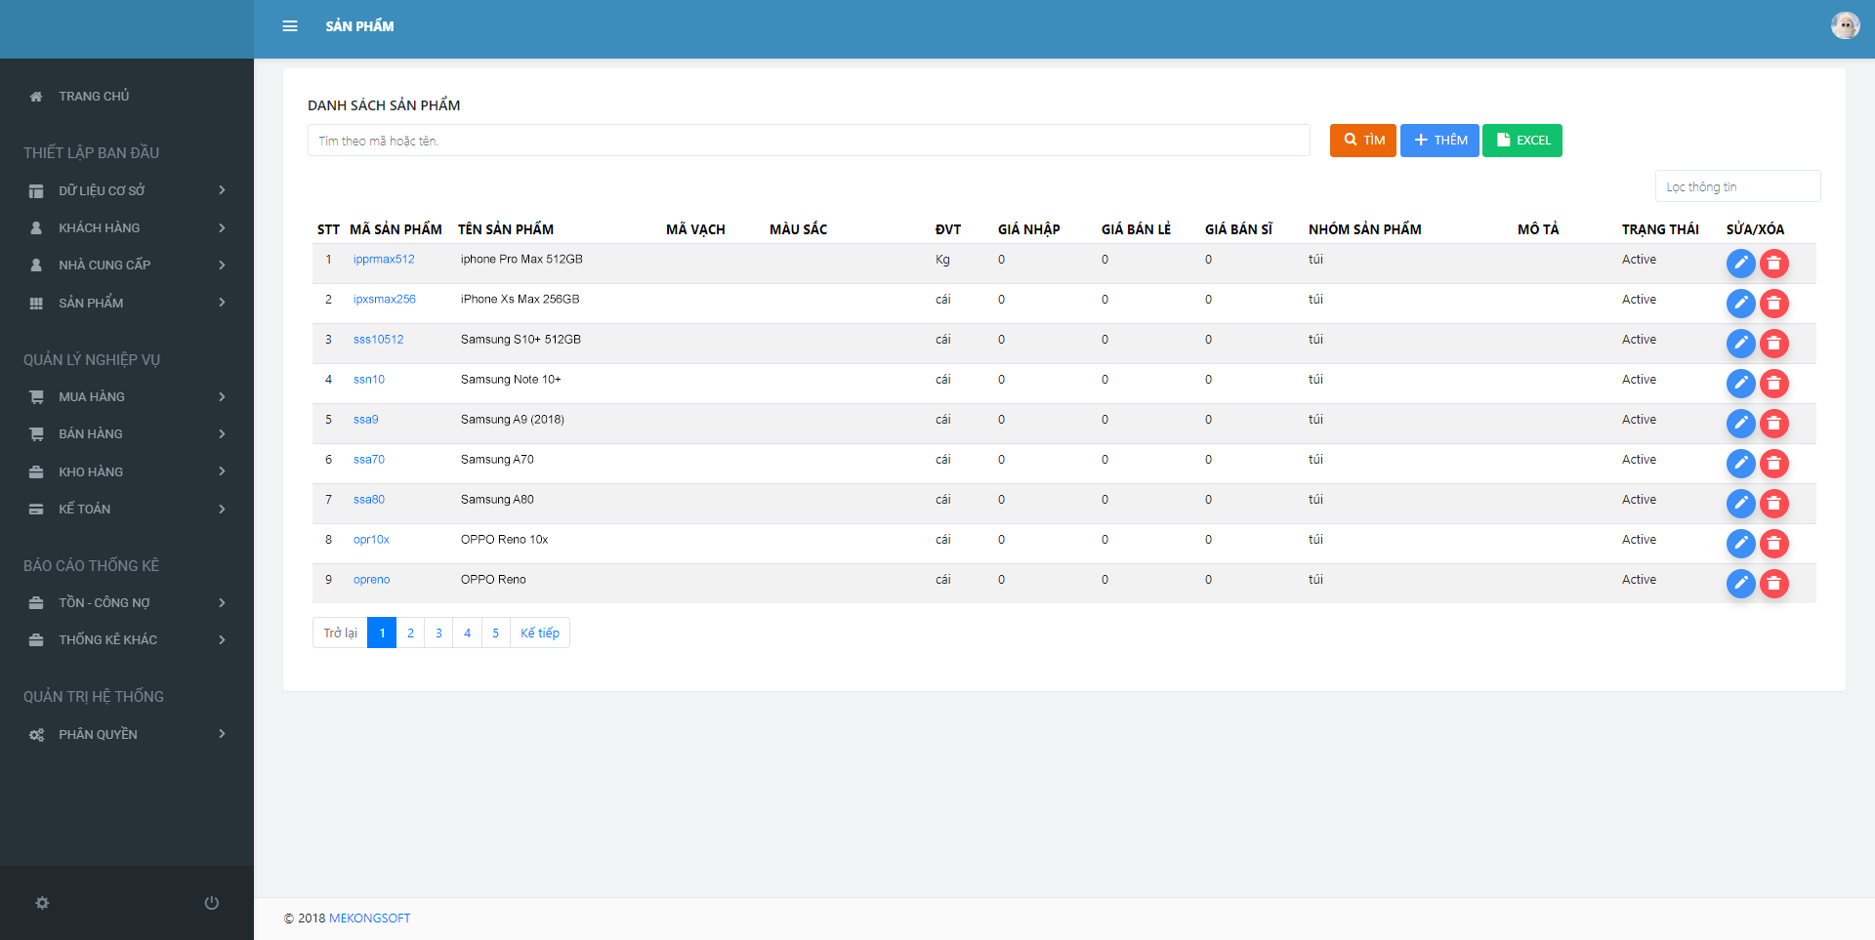Focus the product search input field
1875x940 pixels.
point(809,141)
